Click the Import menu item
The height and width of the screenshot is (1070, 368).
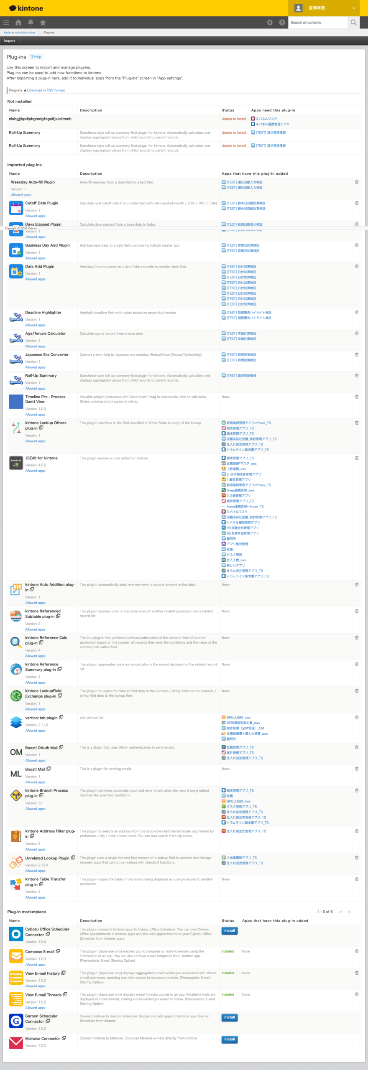coord(10,41)
